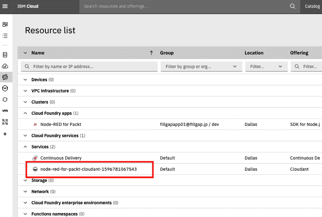Click the Offering column header

pos(299,53)
